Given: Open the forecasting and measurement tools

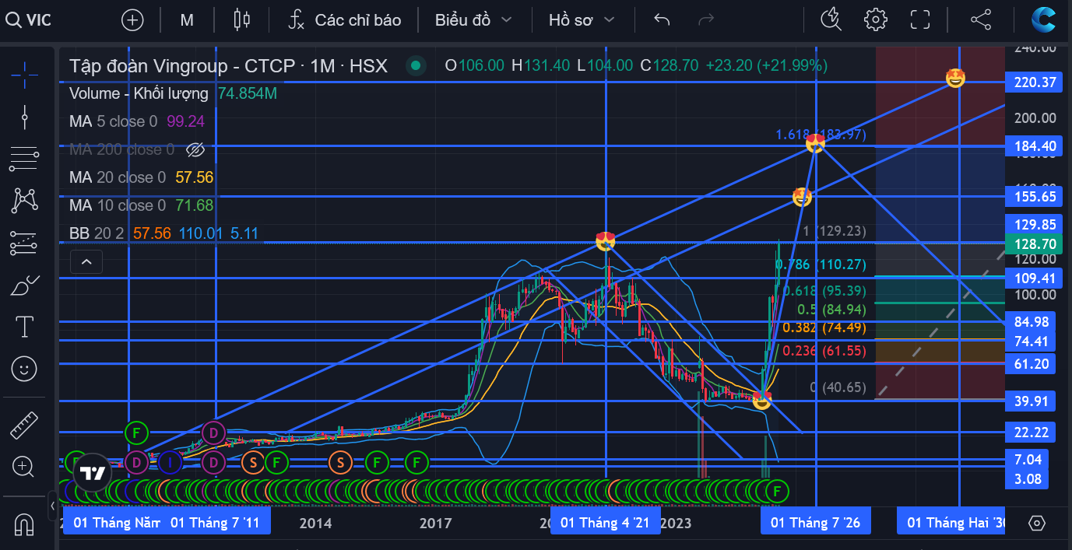Looking at the screenshot, I should click(24, 243).
